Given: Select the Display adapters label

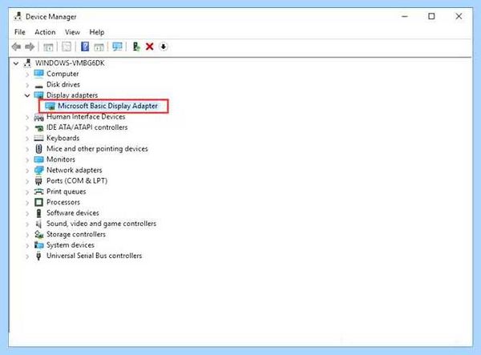Looking at the screenshot, I should tap(72, 95).
